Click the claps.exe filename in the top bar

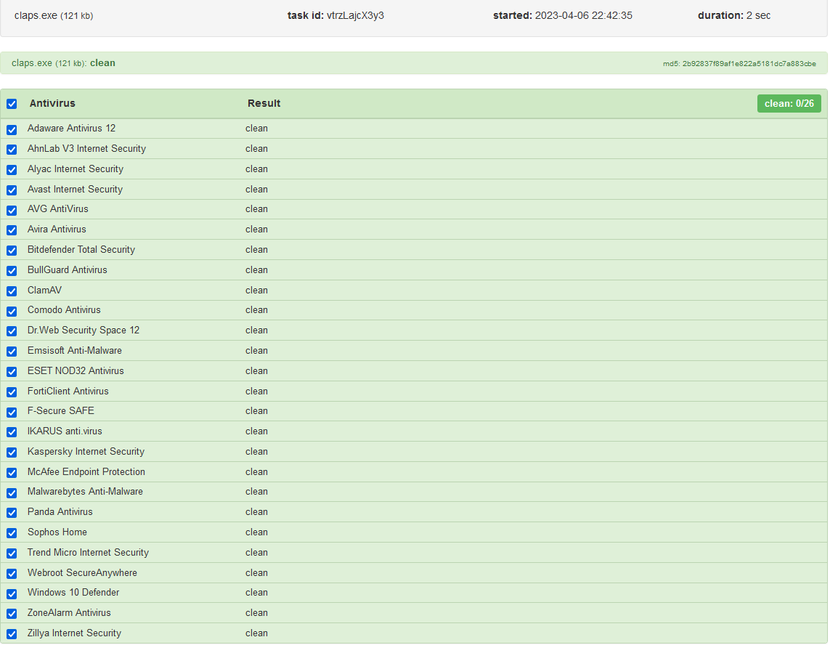tap(36, 15)
